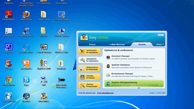Click the Registry-Defragmentierung module icon
The image size is (194, 109).
tap(108, 84)
